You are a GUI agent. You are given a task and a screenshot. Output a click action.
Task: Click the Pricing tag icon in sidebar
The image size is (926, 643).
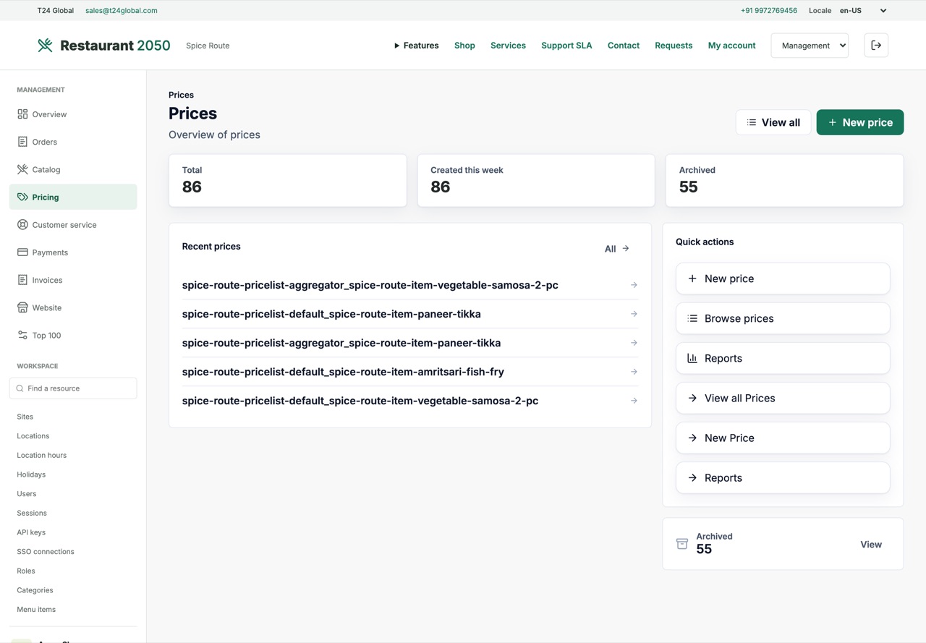point(22,197)
